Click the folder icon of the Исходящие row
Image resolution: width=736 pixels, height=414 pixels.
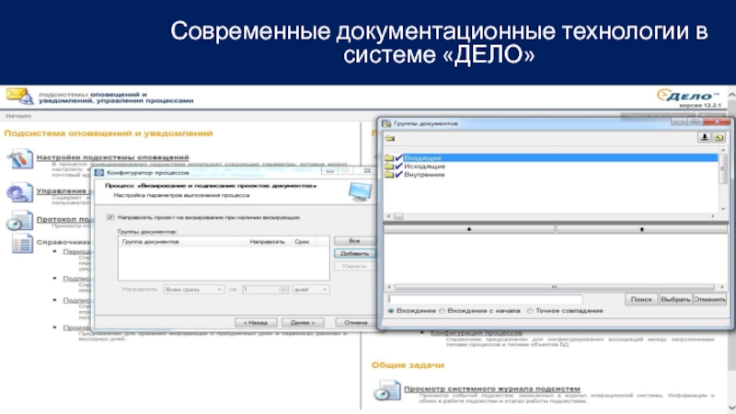coord(389,167)
